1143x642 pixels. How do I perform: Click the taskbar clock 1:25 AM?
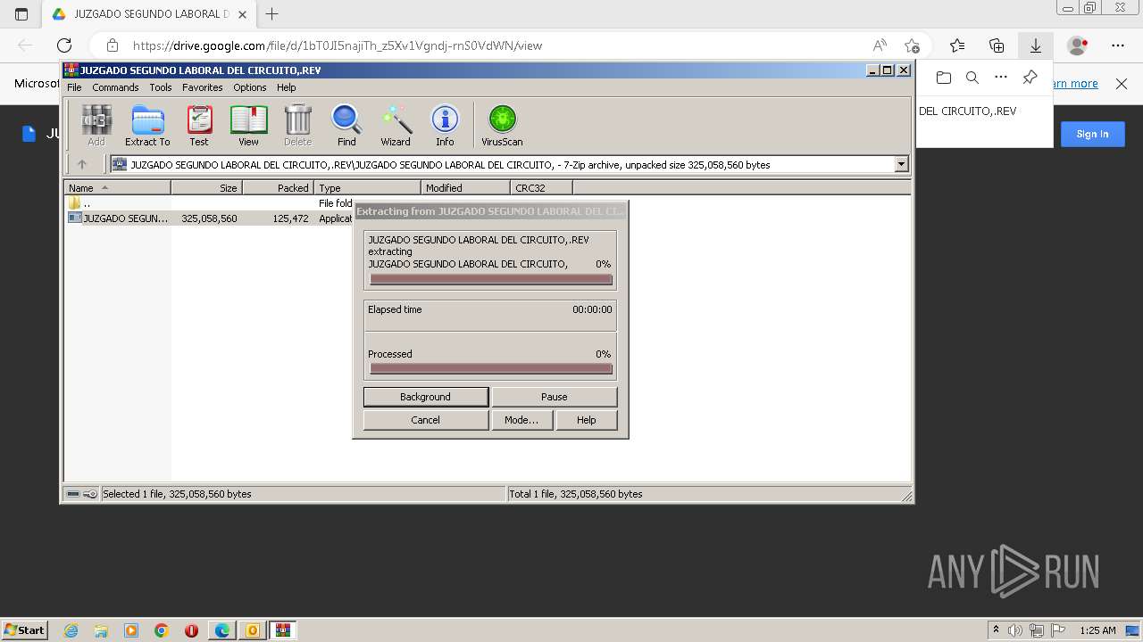click(1097, 630)
